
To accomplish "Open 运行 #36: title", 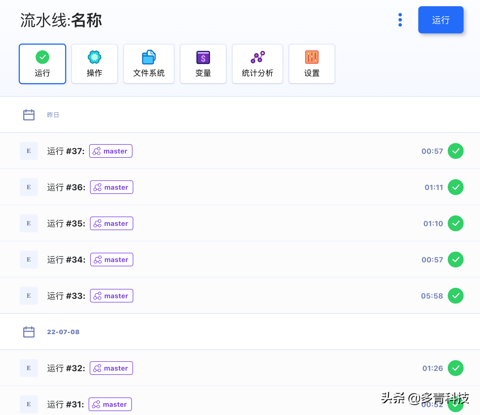I will click(x=66, y=187).
